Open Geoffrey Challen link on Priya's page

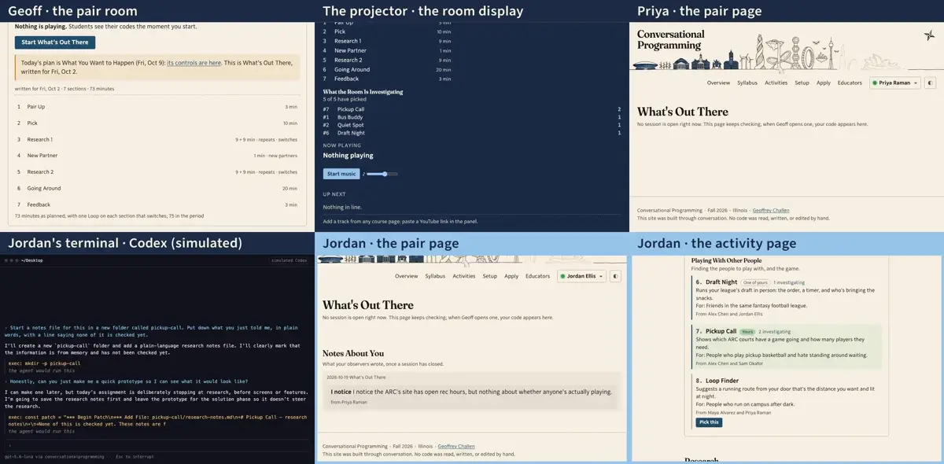pos(771,210)
